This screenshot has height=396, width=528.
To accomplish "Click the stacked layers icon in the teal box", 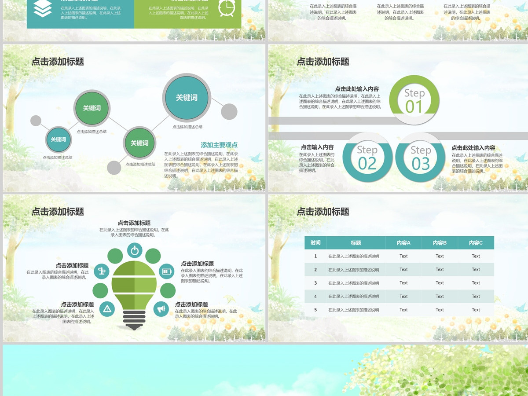I will coord(43,8).
